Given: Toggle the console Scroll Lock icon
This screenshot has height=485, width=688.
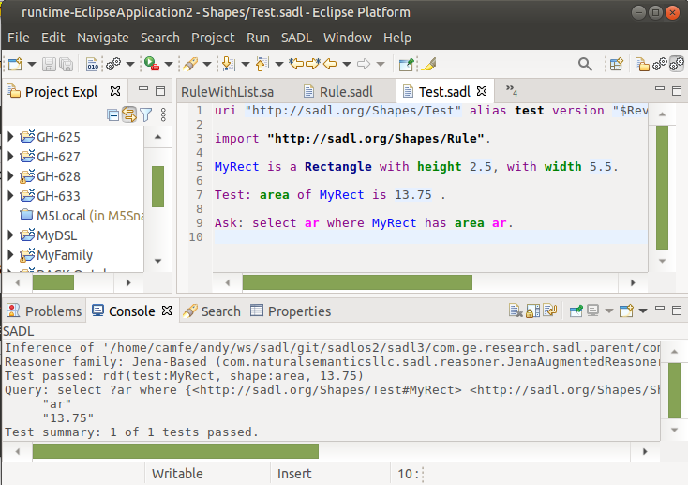Looking at the screenshot, I should pos(532,311).
